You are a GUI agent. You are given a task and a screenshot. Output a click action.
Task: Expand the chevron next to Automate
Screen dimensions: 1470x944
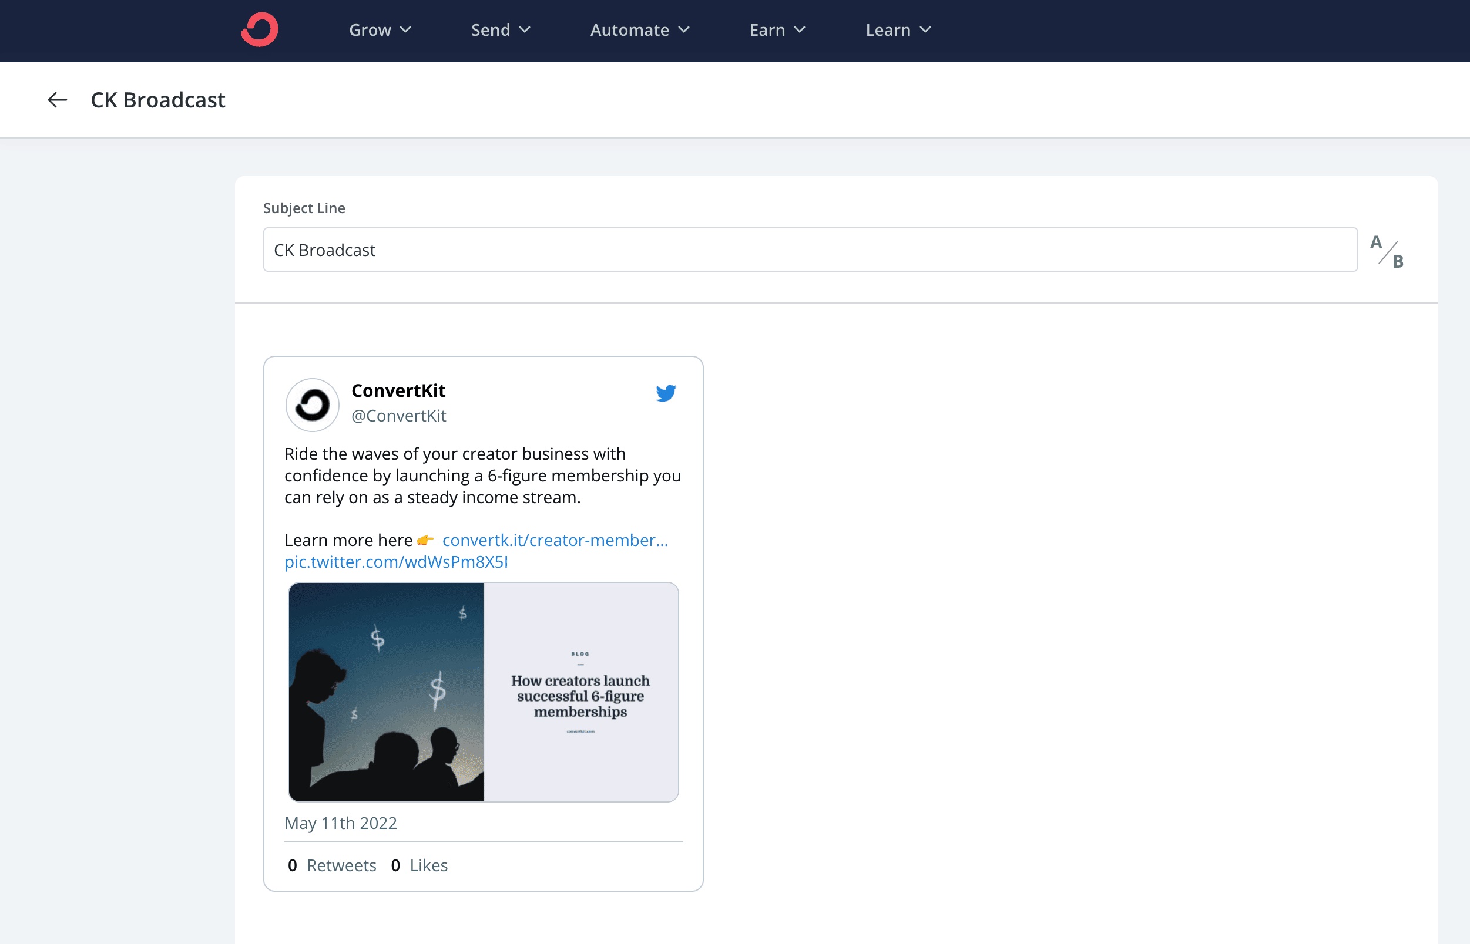coord(684,29)
